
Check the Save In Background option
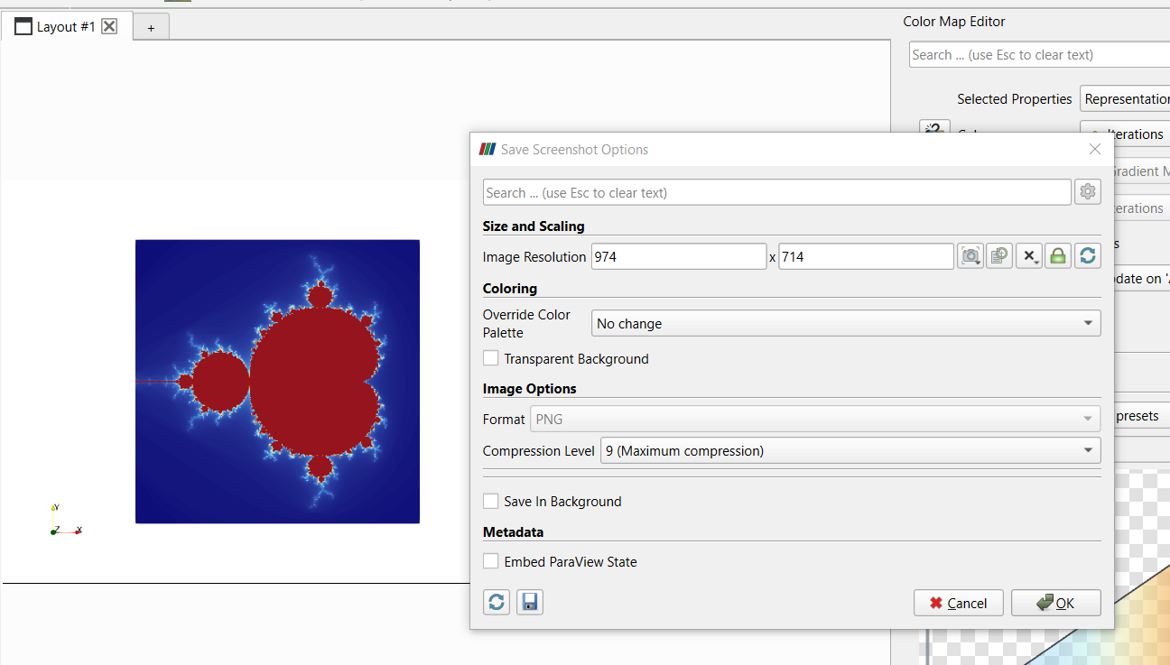point(491,501)
